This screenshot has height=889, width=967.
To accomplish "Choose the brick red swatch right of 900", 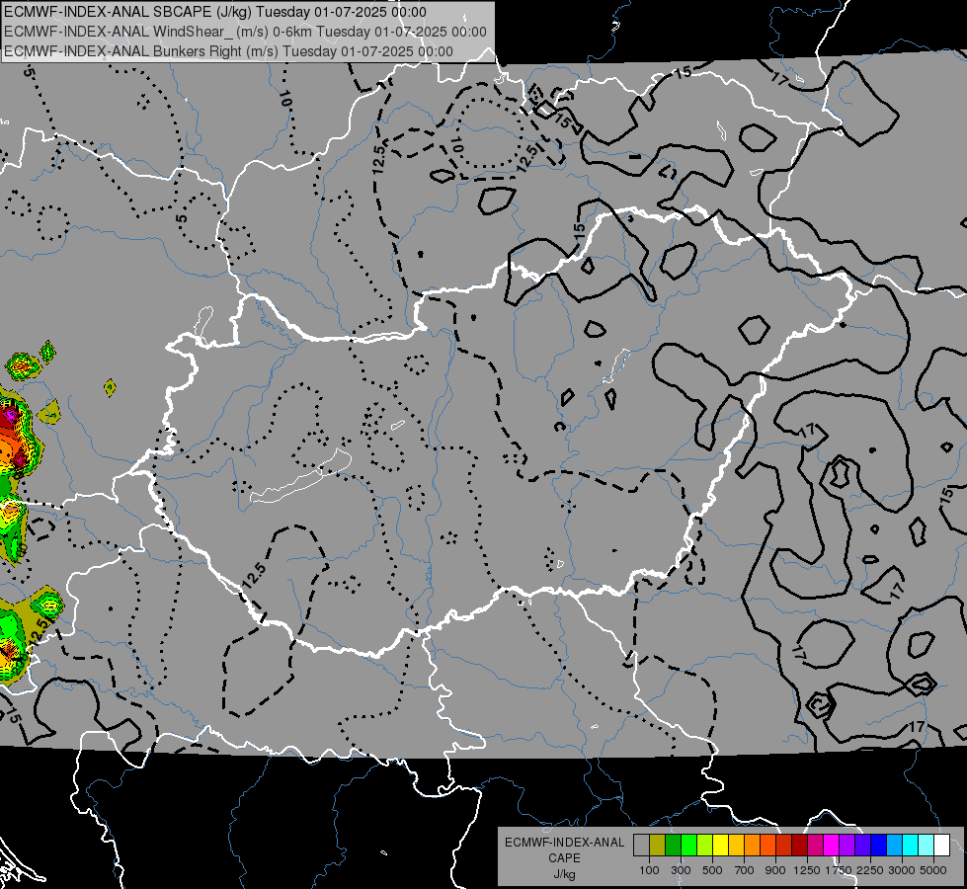I will 784,845.
